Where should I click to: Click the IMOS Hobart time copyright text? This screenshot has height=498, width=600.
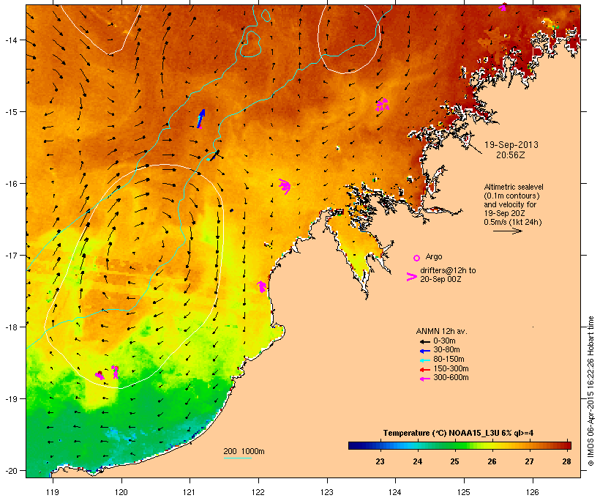coord(590,391)
